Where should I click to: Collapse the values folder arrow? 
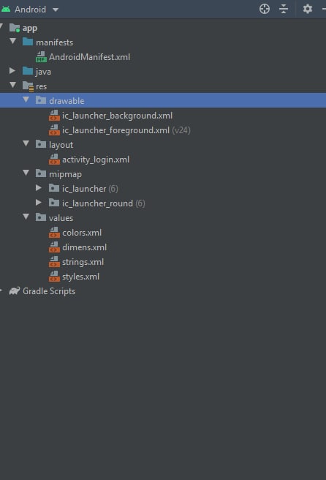(26, 217)
